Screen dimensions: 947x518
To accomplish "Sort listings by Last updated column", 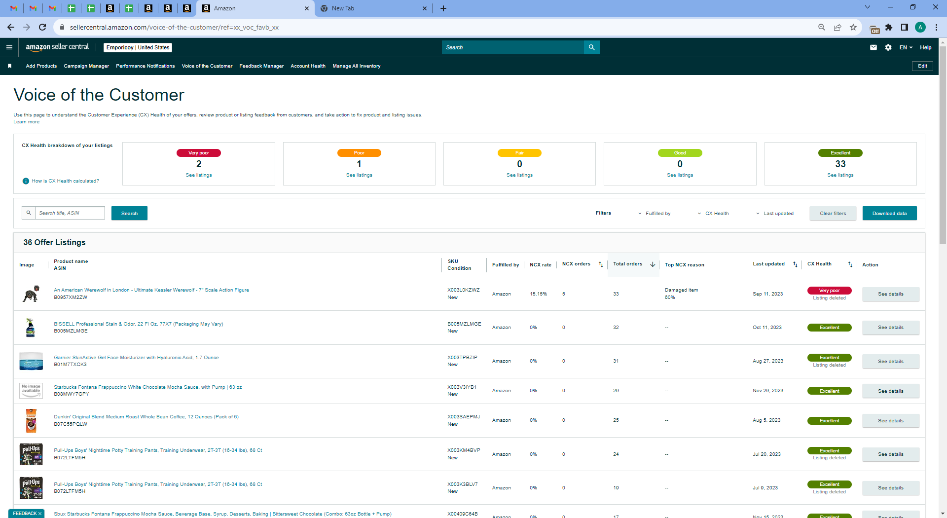I will tap(795, 264).
